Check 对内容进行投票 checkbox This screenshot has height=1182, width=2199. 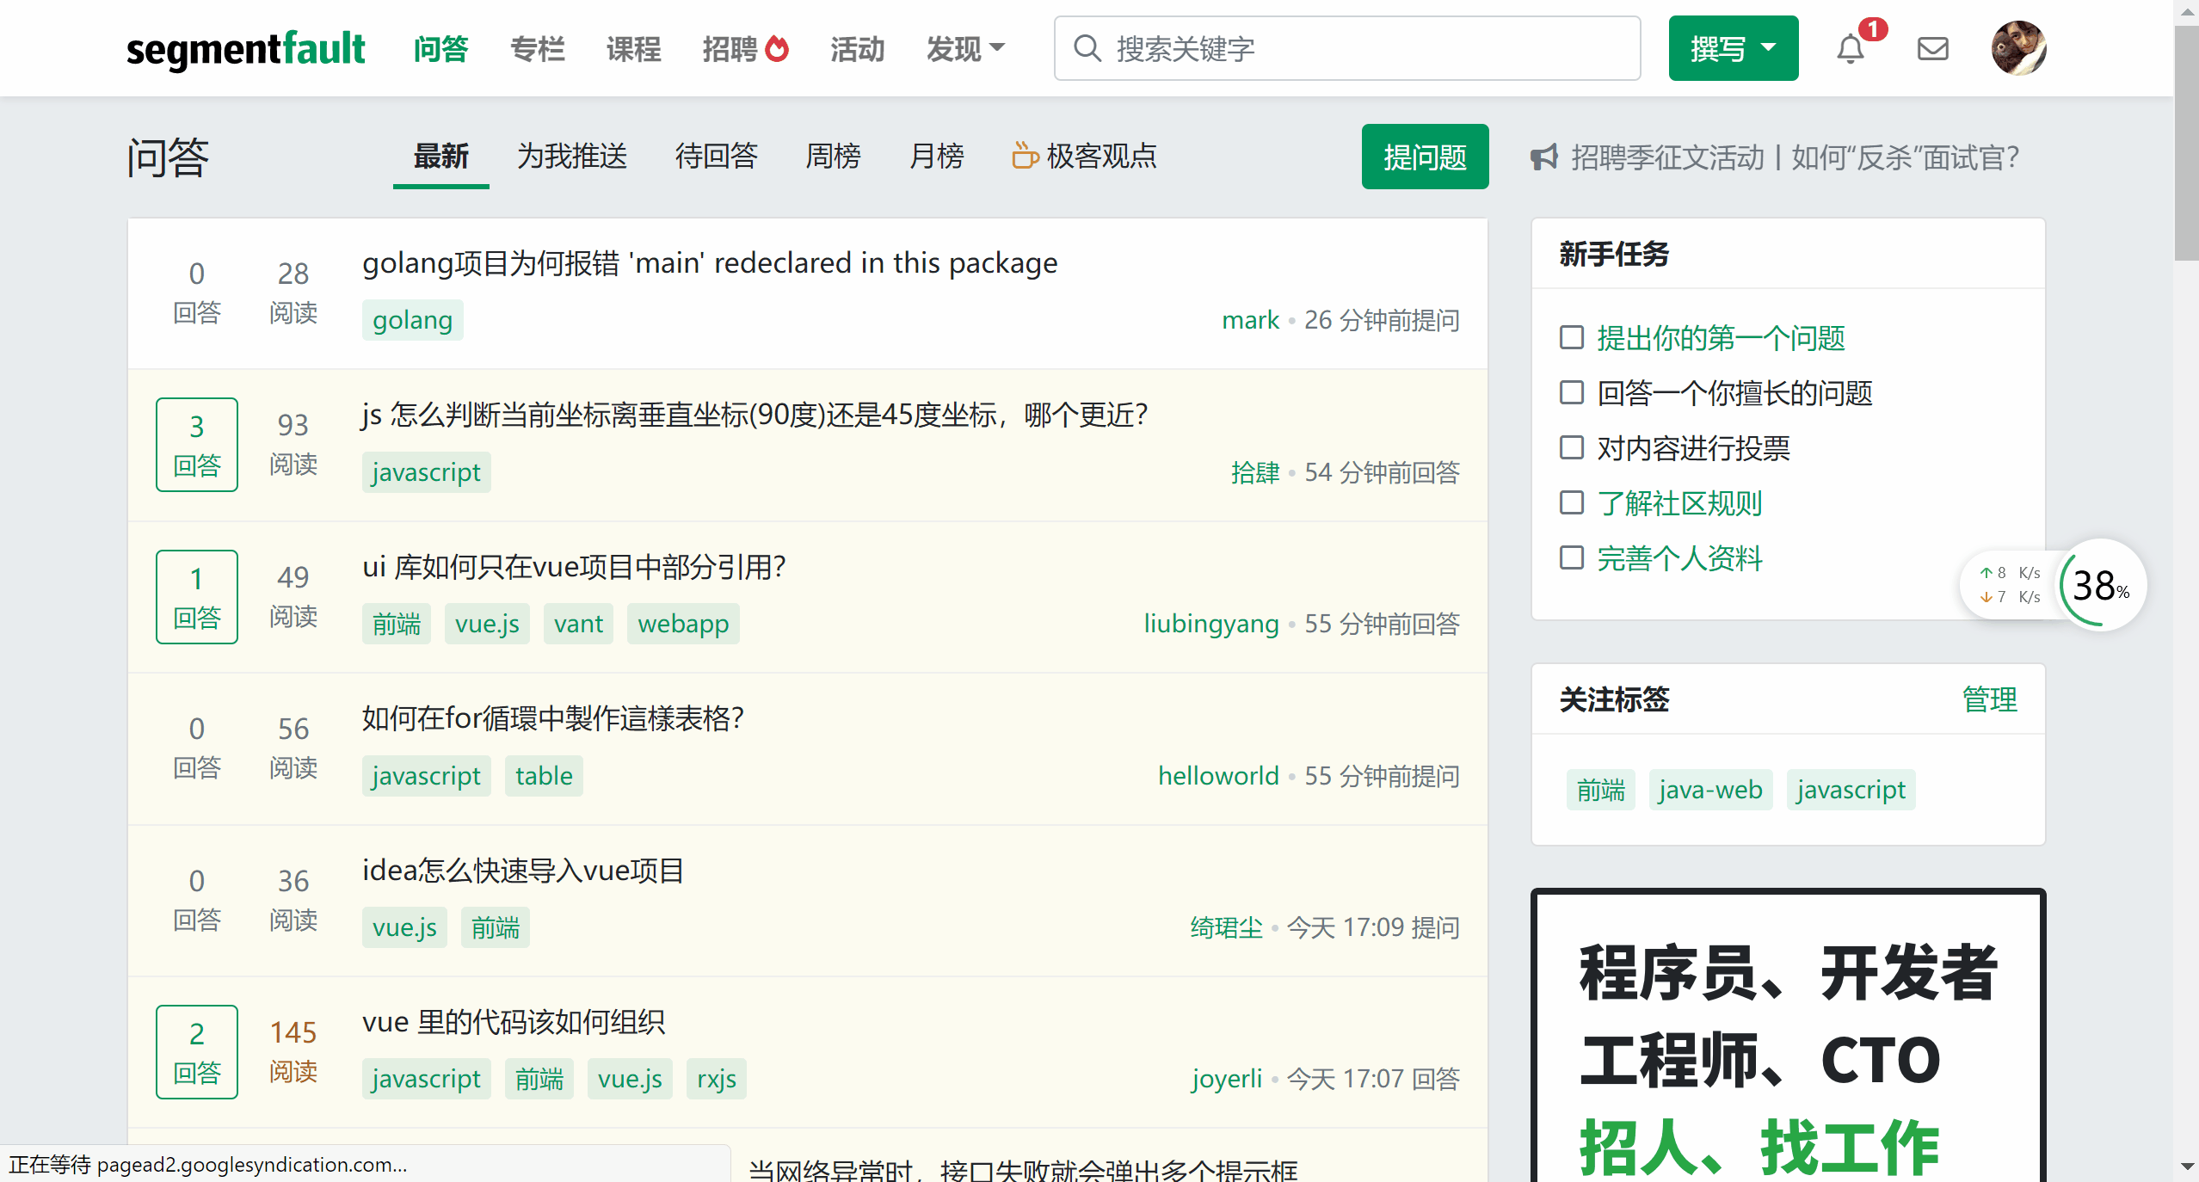point(1572,447)
